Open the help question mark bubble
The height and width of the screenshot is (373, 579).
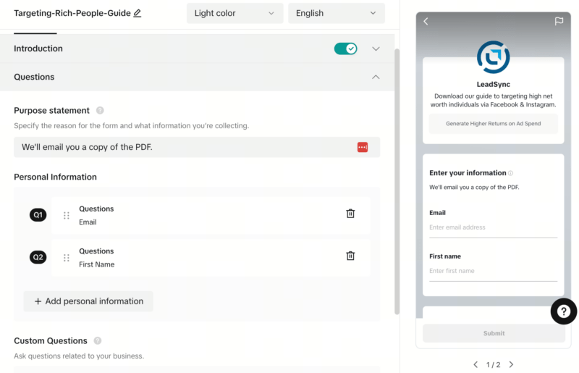563,311
